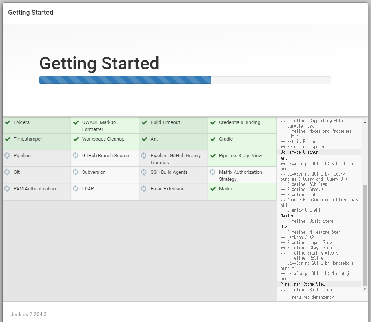371x322 pixels.
Task: Click the log panel scroll down arrow
Action: 365,289
